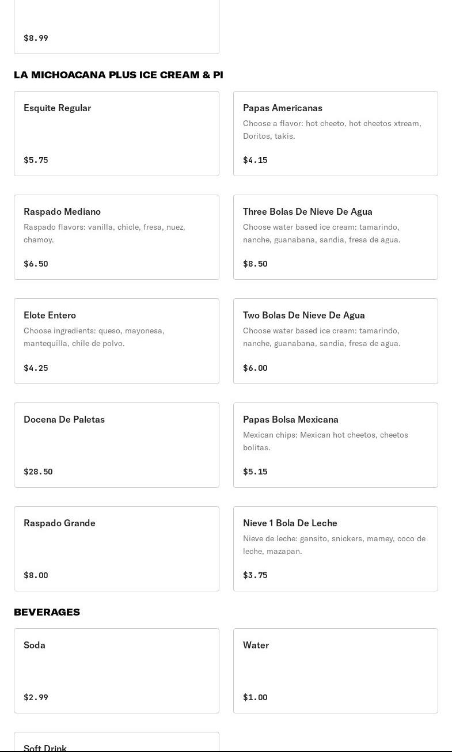
Task: Open Two Bolas De Nieve De Agua
Action: [335, 341]
